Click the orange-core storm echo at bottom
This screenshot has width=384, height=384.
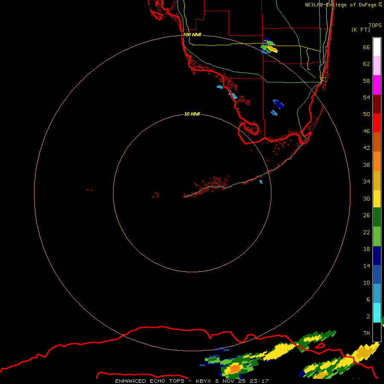tap(235, 368)
